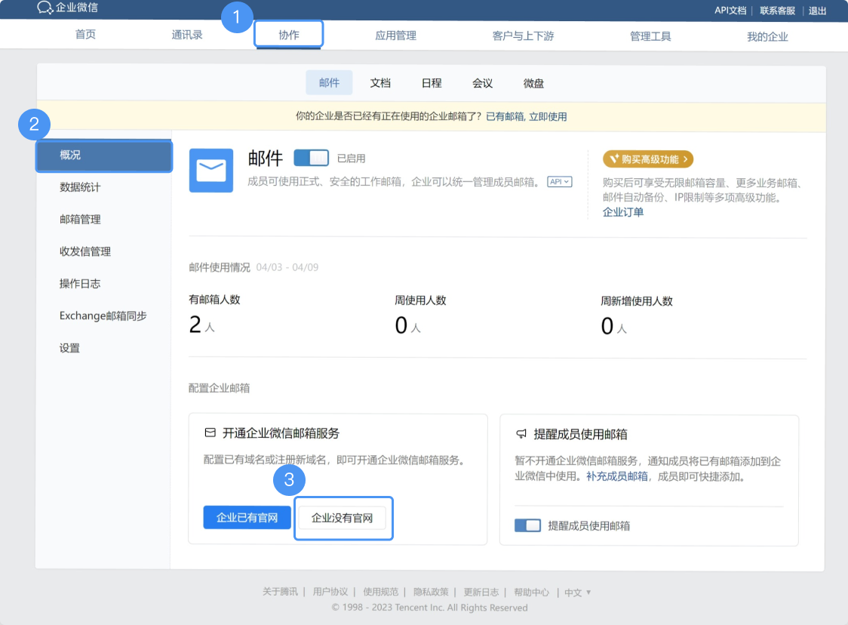The width and height of the screenshot is (848, 625).
Task: Click the date range 04/03 - 04/09
Action: [287, 267]
